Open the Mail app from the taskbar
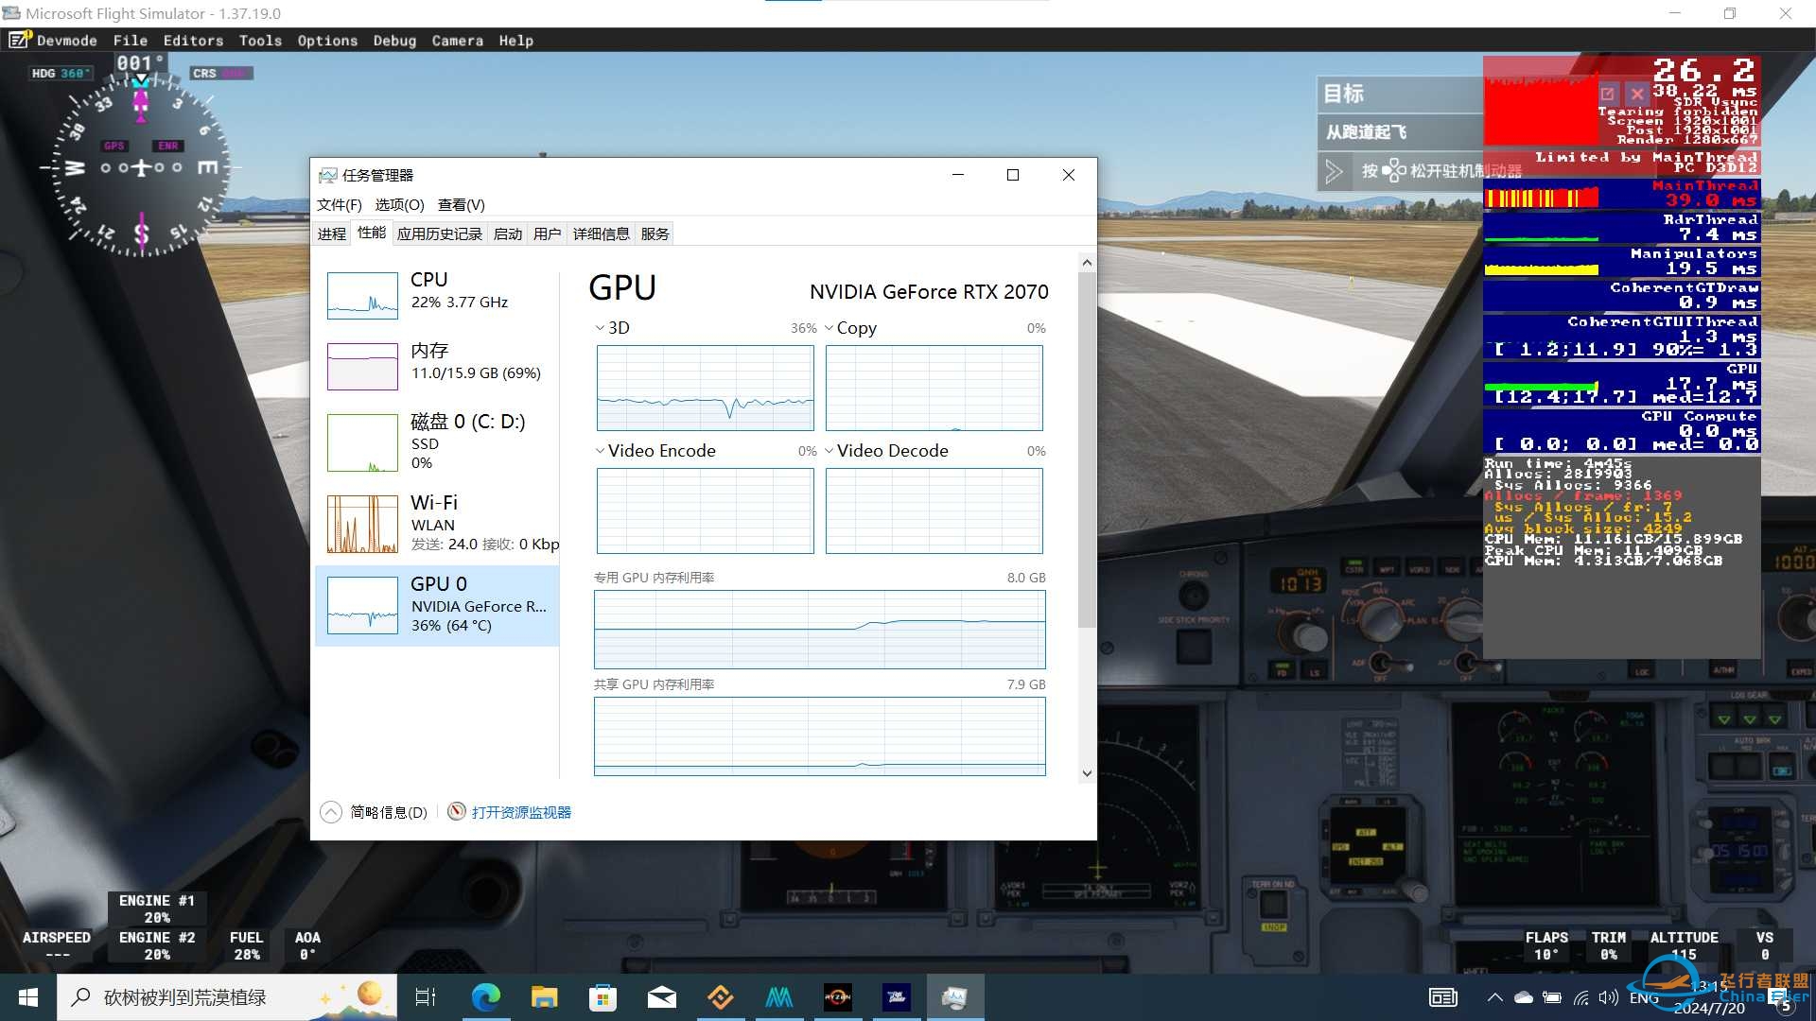Image resolution: width=1816 pixels, height=1021 pixels. click(661, 997)
